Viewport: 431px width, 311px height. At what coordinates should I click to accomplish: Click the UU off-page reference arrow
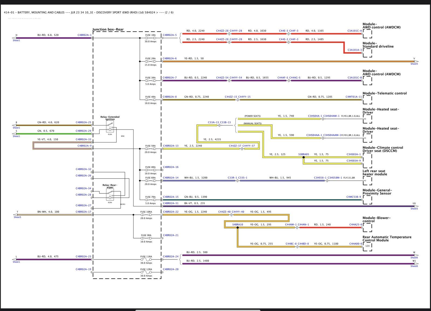416,206
